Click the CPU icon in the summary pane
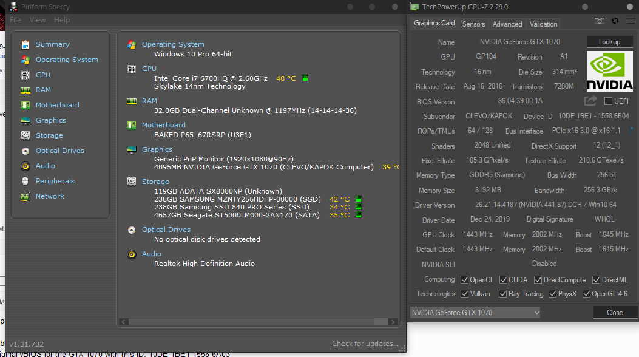This screenshot has height=357, width=639. [x=132, y=69]
